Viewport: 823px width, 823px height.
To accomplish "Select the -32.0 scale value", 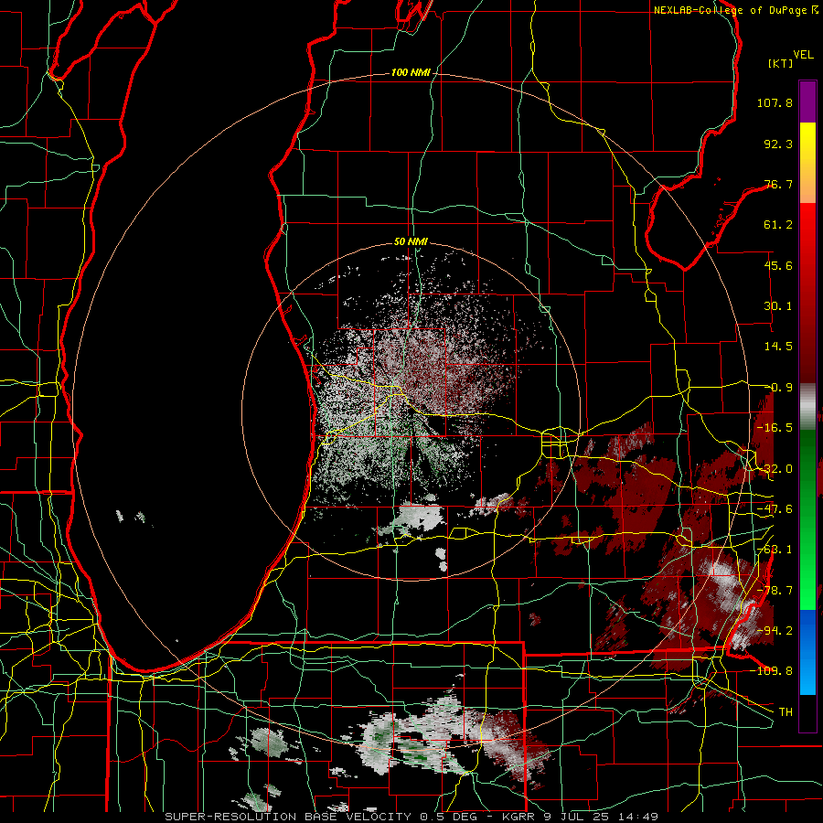I will click(x=775, y=469).
